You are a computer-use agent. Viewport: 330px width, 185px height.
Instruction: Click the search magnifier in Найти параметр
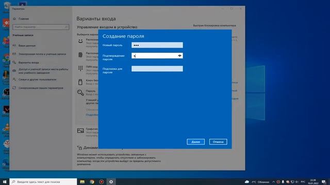[x=66, y=27]
